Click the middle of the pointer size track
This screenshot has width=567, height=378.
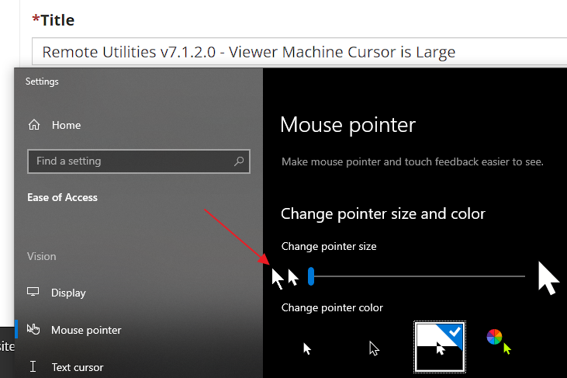(417, 276)
